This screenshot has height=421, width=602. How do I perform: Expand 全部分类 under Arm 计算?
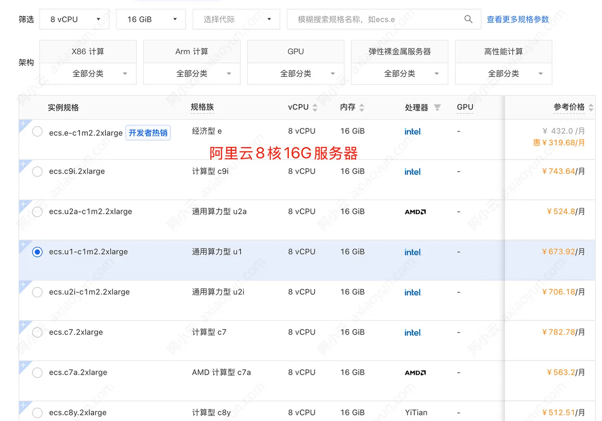click(192, 73)
